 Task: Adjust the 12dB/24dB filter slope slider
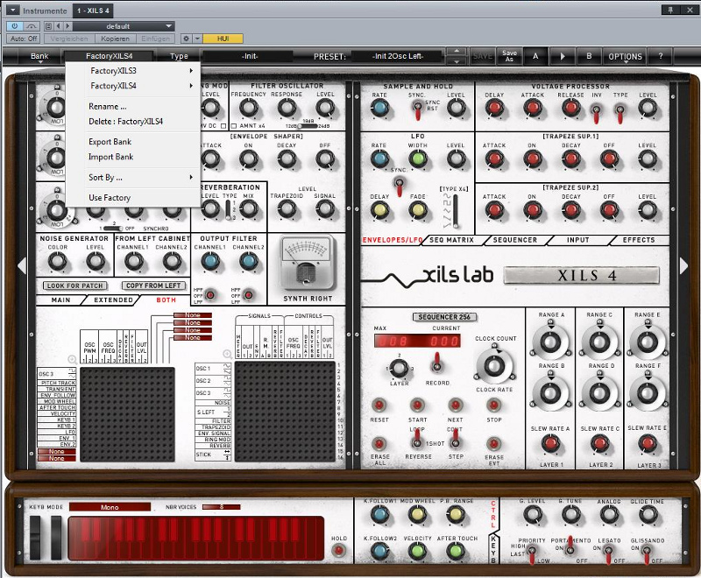(308, 126)
